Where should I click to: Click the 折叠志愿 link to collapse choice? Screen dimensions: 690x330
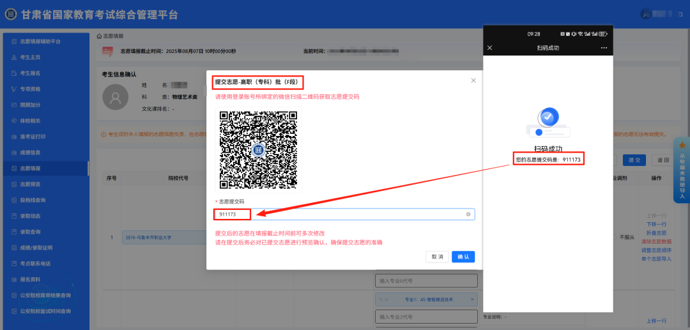click(x=656, y=232)
